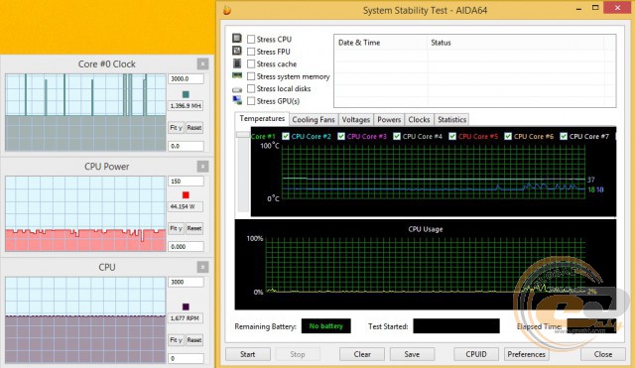Click Reset in CPU Power gadget
The height and width of the screenshot is (368, 635).
tap(194, 228)
